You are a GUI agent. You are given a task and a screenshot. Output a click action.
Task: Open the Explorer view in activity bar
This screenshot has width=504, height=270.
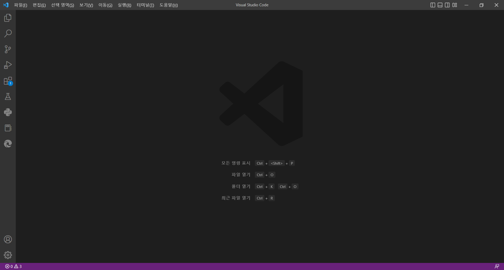8,18
